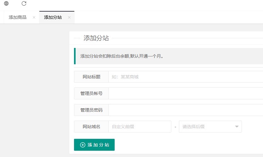Viewport: 263px width, 157px height.
Task: Click the 管理员帐号 field label
Action: coord(91,93)
